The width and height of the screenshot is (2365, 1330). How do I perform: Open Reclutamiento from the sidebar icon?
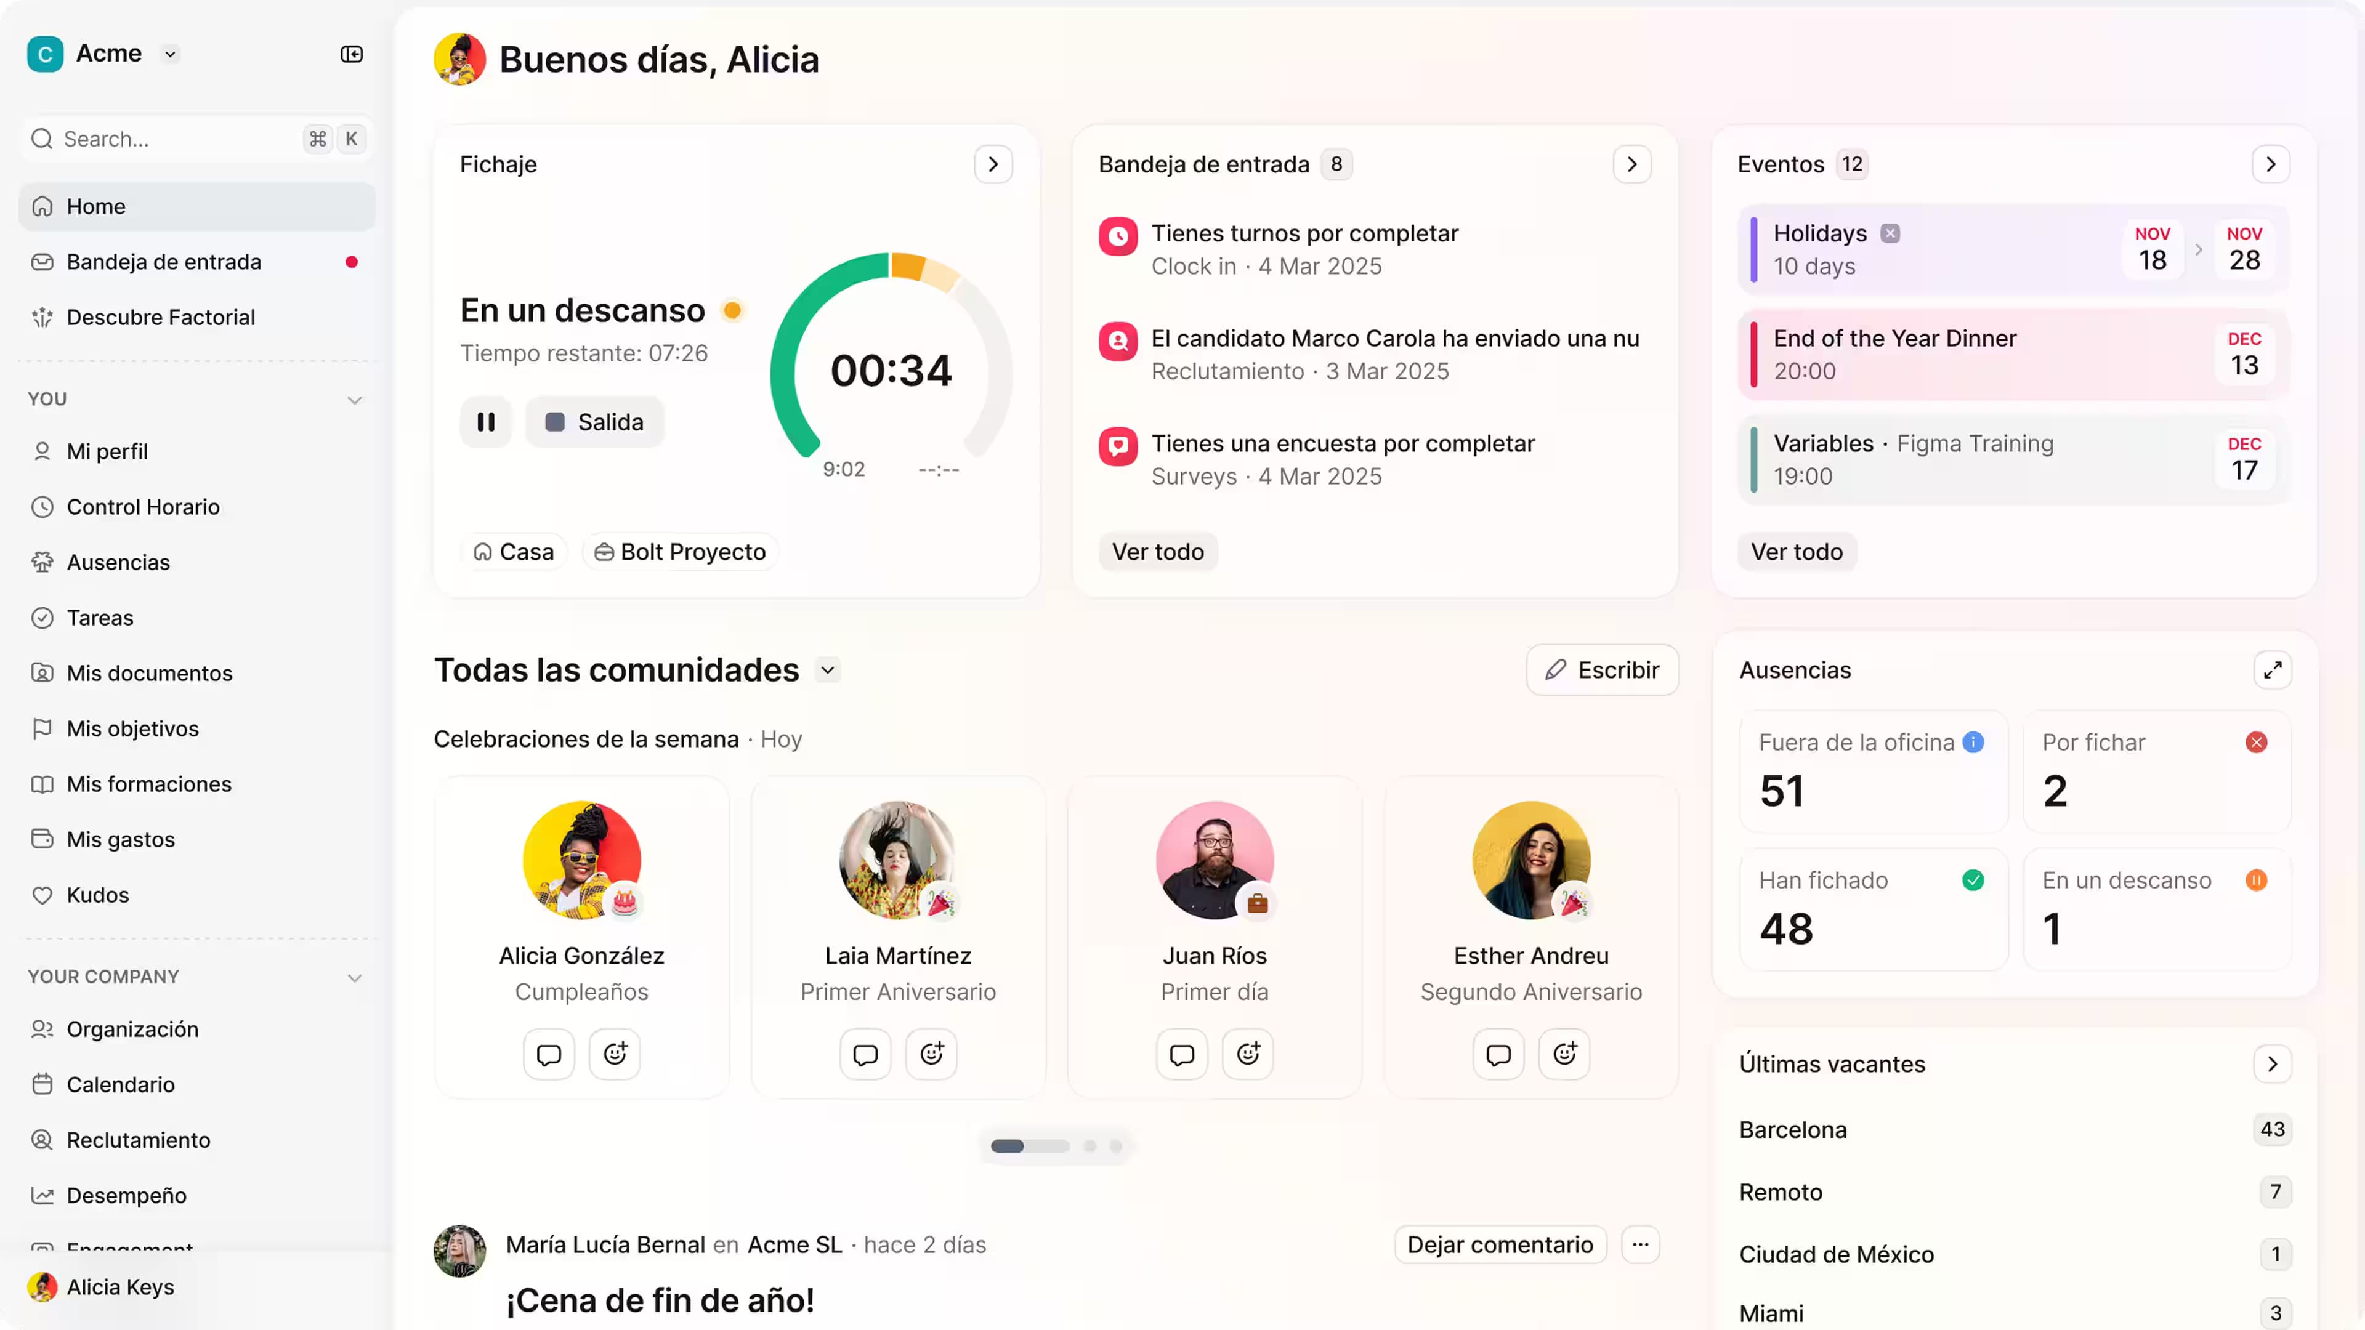click(43, 1140)
